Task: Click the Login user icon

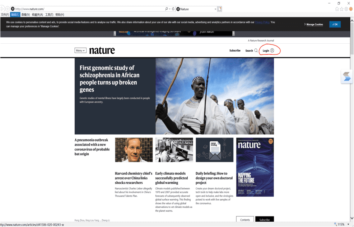Action: click(x=272, y=50)
